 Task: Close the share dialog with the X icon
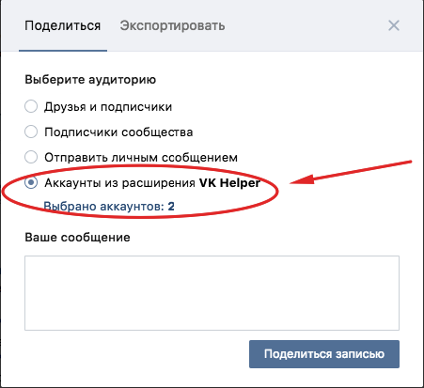click(394, 25)
